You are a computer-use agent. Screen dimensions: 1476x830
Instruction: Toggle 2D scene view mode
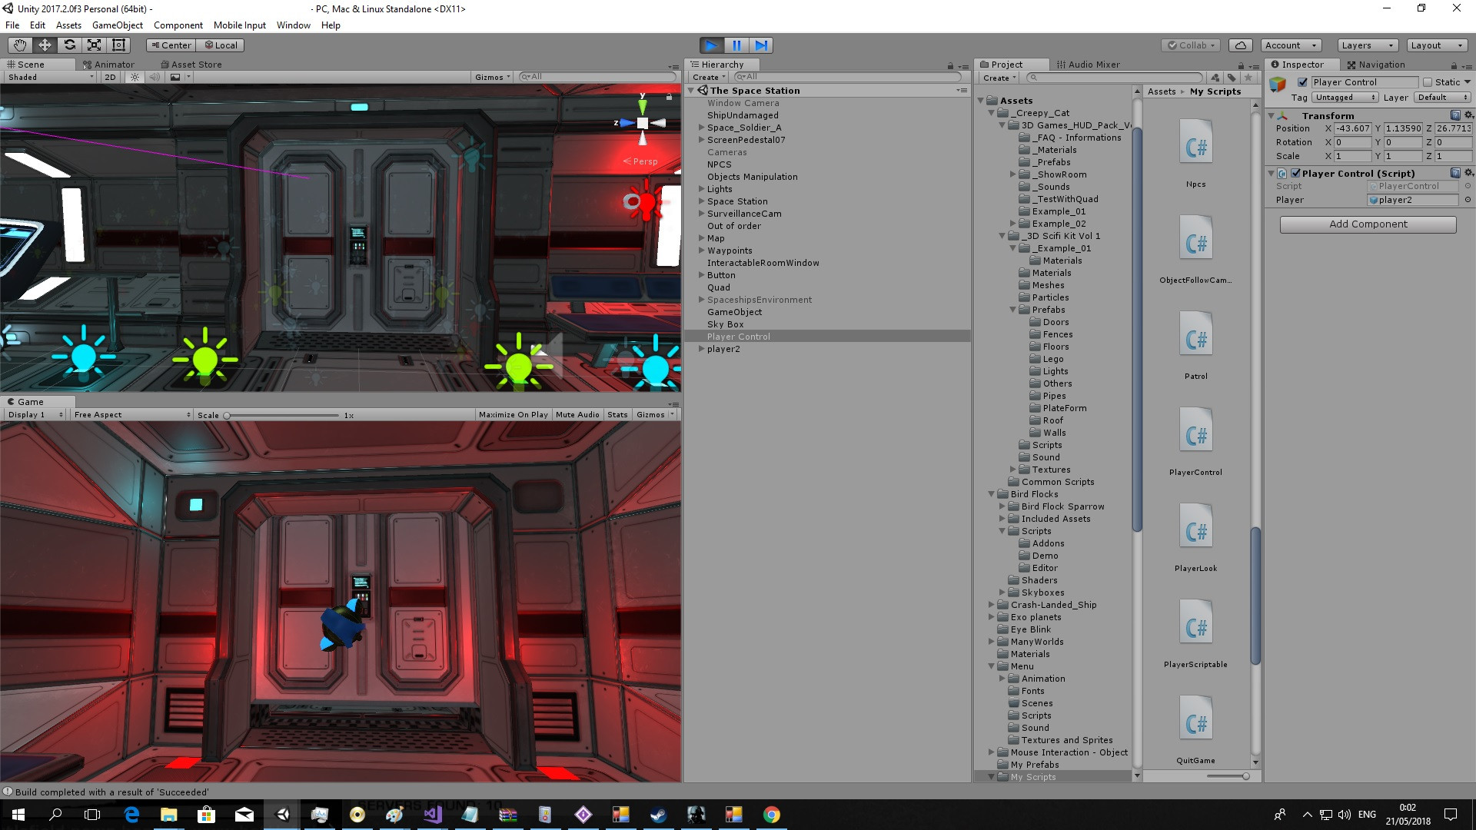point(110,77)
